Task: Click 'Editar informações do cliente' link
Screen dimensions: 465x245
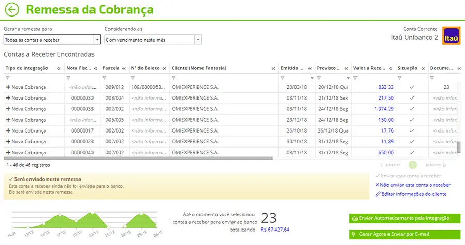Action: point(411,194)
